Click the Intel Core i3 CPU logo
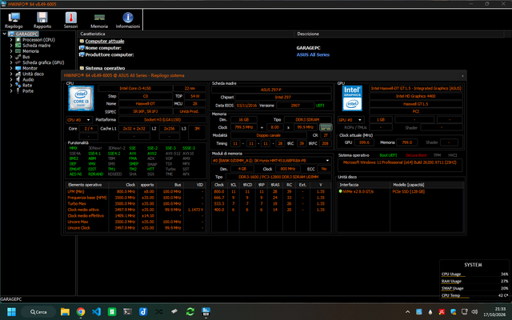The image size is (512, 320). point(81,98)
